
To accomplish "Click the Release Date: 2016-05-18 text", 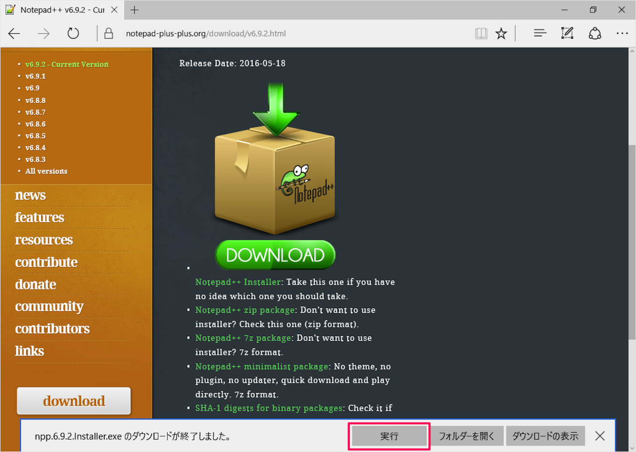I will 233,64.
